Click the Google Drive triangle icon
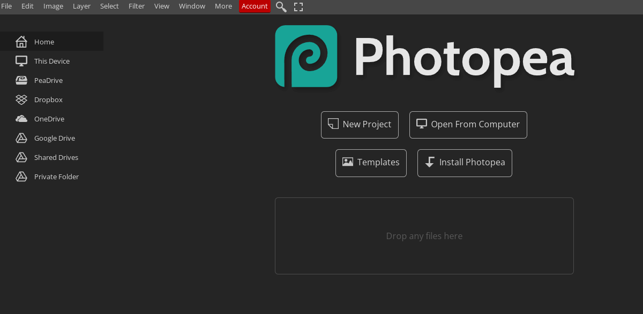643x314 pixels. [x=21, y=138]
